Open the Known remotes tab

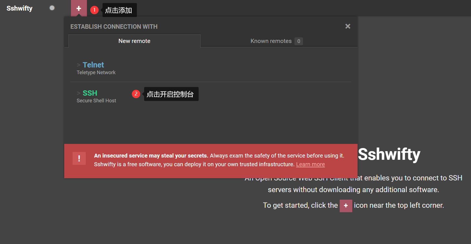pos(271,41)
